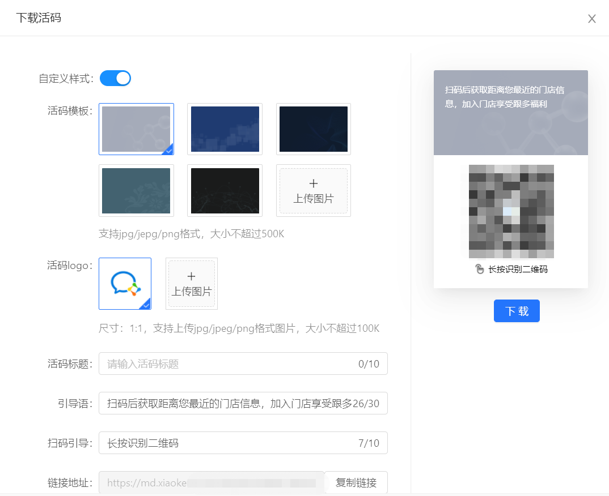Upload a custom template image

click(314, 190)
